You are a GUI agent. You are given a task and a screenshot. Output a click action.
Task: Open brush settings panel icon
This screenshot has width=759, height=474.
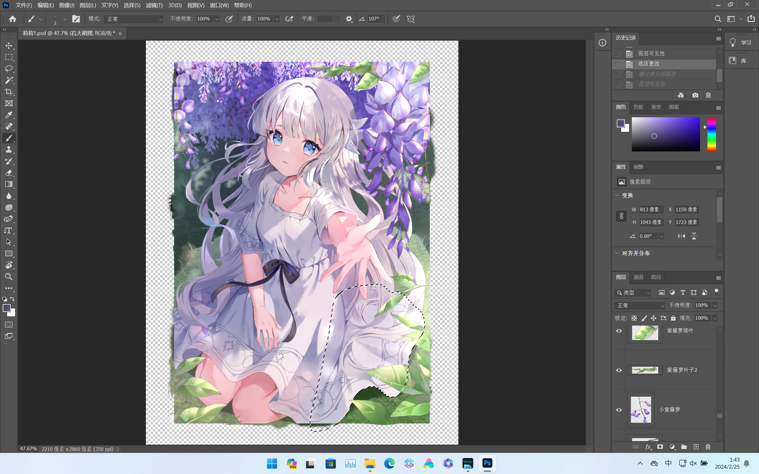[76, 19]
